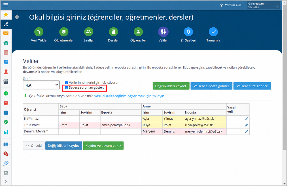Click the yellow star favorites icon
Screen dimensions: 287x186
[x=6, y=14]
